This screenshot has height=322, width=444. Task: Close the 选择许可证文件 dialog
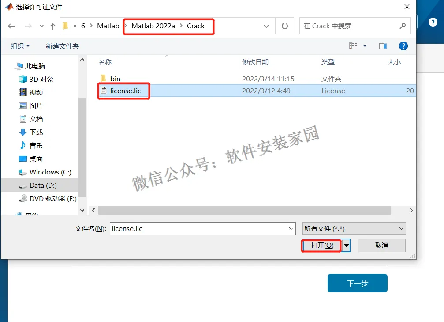click(407, 7)
